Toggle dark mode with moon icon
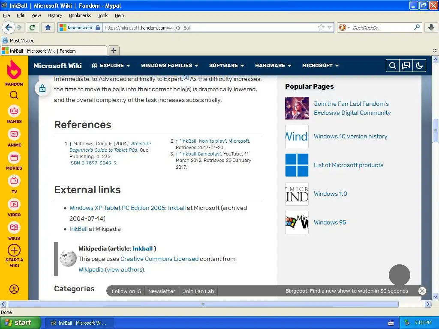Screen dimensions: 439x329 pyautogui.click(x=419, y=66)
